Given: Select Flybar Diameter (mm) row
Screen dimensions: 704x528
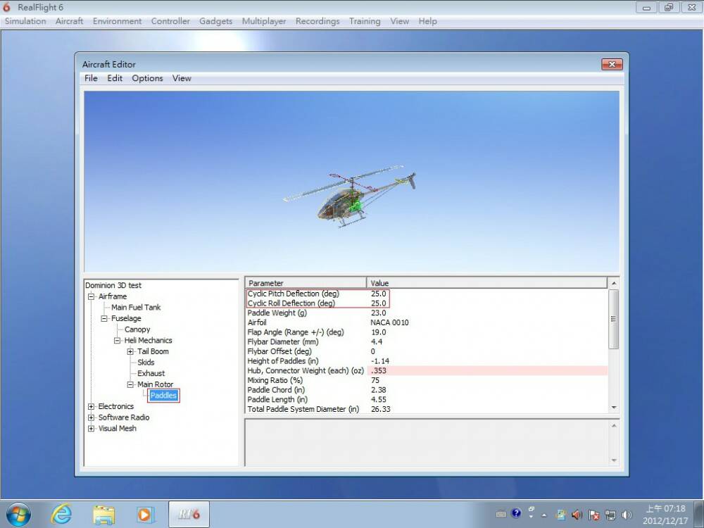Looking at the screenshot, I should click(x=426, y=341).
